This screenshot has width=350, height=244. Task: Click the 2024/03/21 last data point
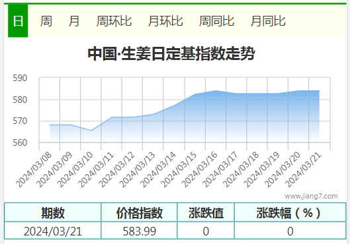point(320,90)
